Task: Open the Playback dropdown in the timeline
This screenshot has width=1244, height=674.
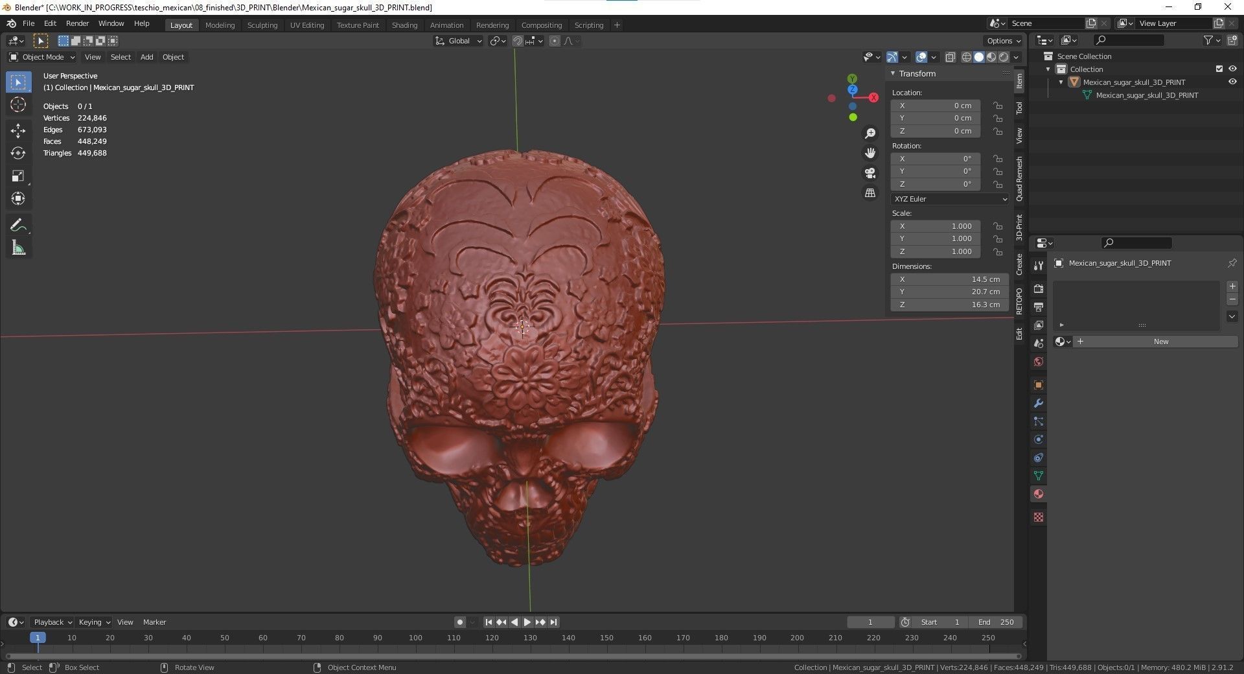Action: pyautogui.click(x=52, y=622)
